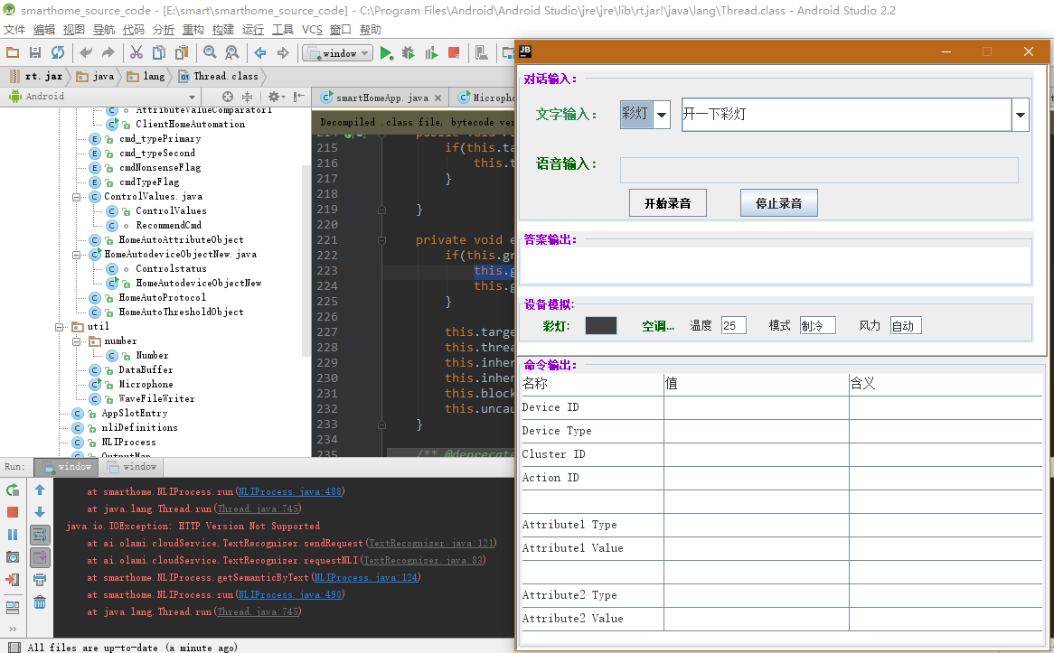Screen dimensions: 1054x653
Task: Toggle soft-wrap in the Run console
Action: point(40,535)
